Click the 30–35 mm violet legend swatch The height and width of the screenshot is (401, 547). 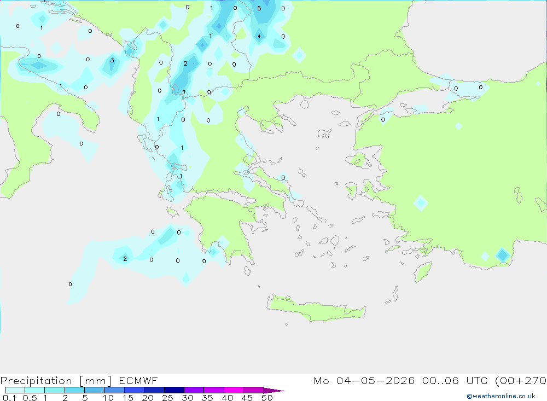[194, 390]
